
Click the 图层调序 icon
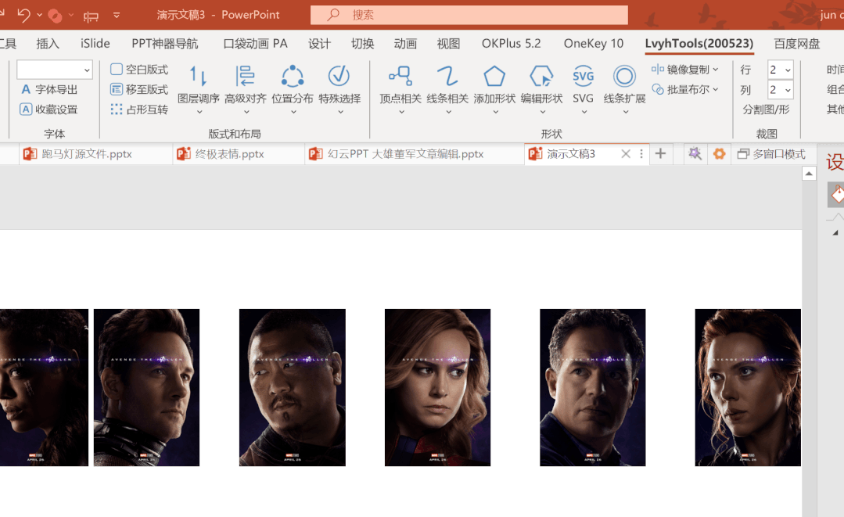(199, 77)
